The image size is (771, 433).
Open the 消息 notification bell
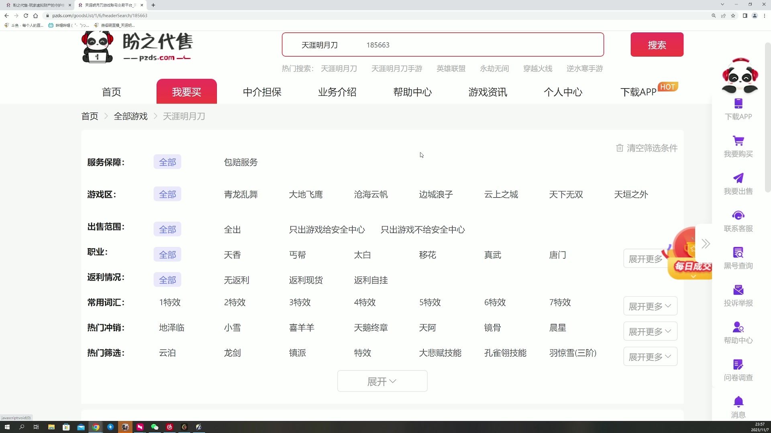738,404
